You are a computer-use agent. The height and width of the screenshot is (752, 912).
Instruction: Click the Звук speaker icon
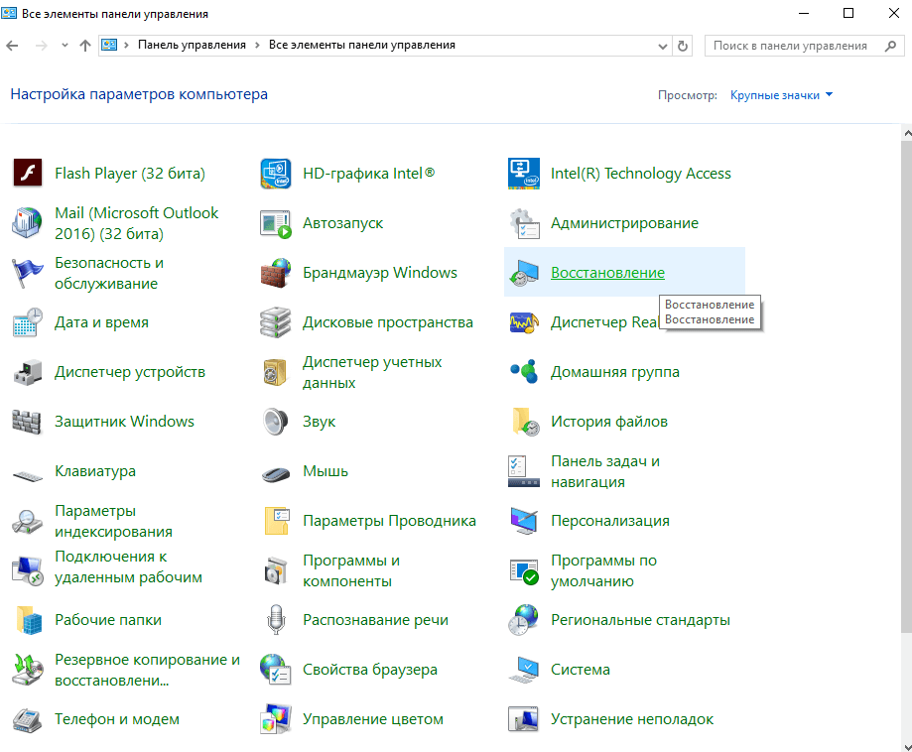[275, 422]
